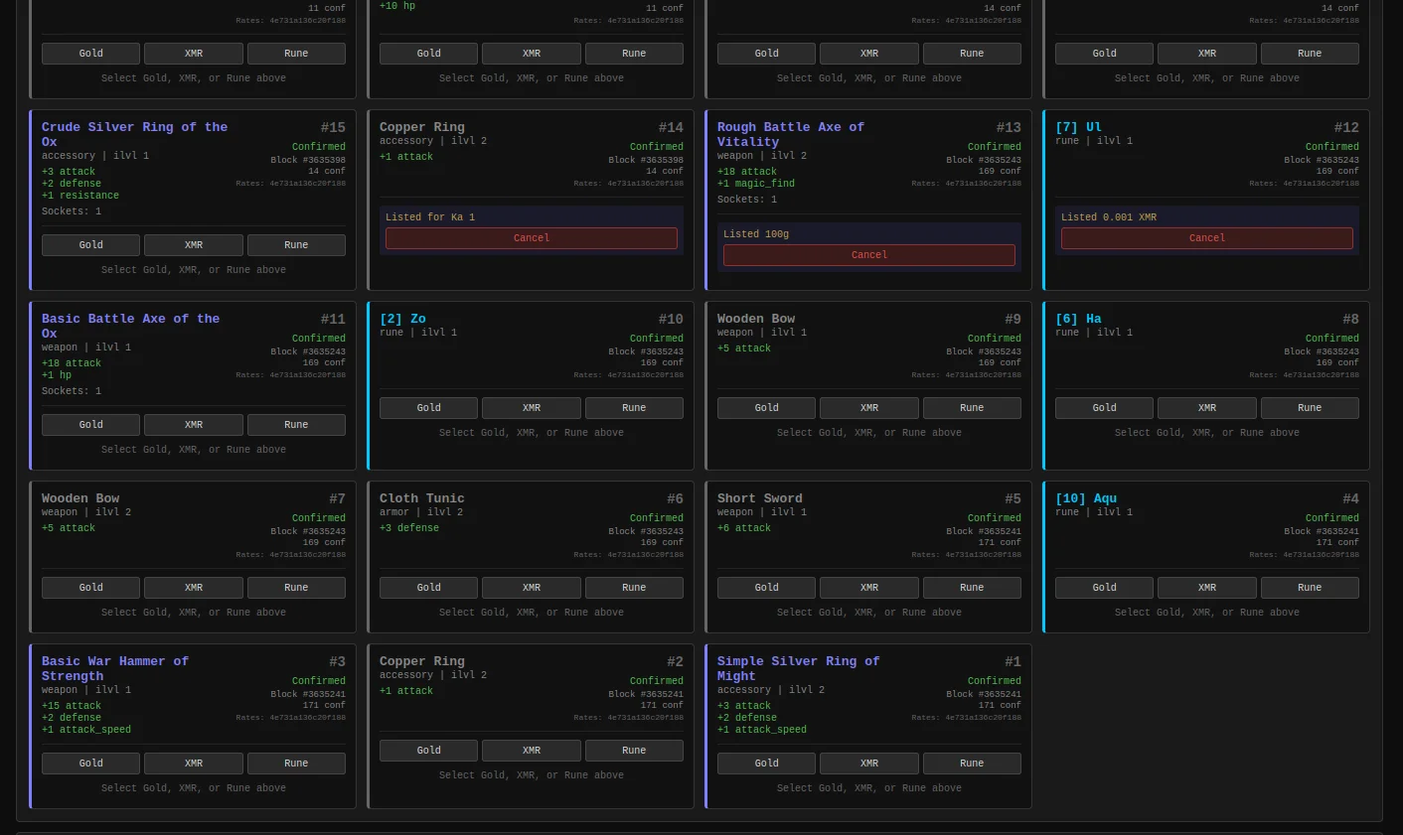Cancel the Copper Ring #14 listing
Screen dimensions: 1403x835
tap(531, 238)
